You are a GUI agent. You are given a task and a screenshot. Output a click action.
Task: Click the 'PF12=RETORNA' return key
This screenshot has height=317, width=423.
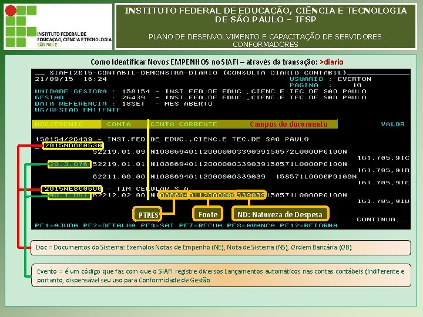308,225
